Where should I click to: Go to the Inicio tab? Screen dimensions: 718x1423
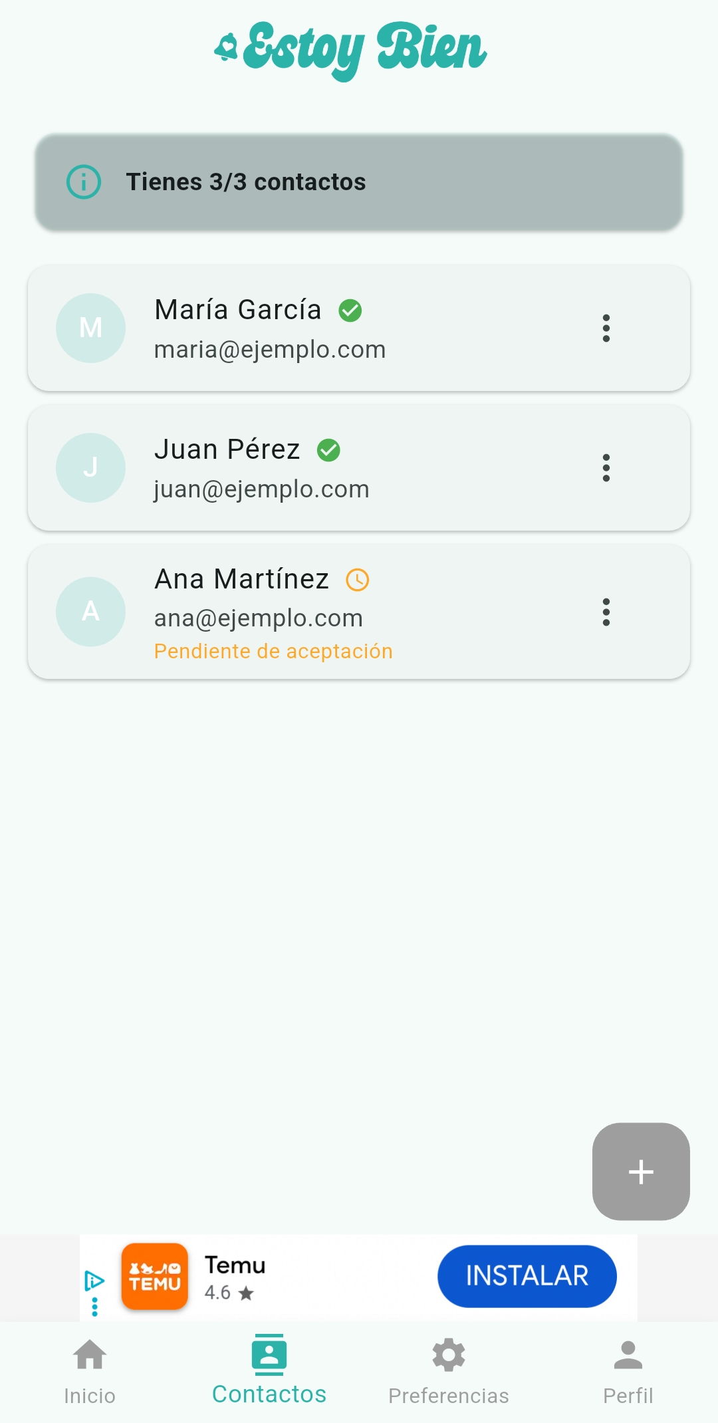tap(90, 1371)
